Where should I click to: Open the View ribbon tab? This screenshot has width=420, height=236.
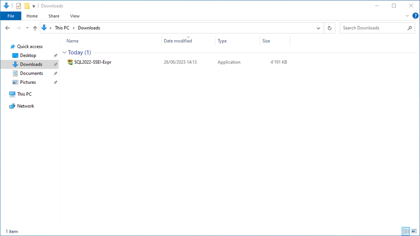[x=75, y=16]
